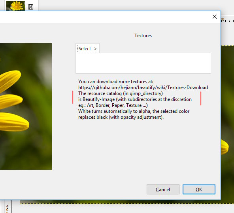Click the yellow petal on the canvas behind the dialog

225,146
